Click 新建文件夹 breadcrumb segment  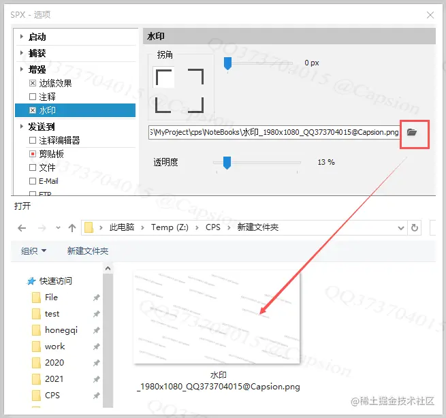(257, 227)
